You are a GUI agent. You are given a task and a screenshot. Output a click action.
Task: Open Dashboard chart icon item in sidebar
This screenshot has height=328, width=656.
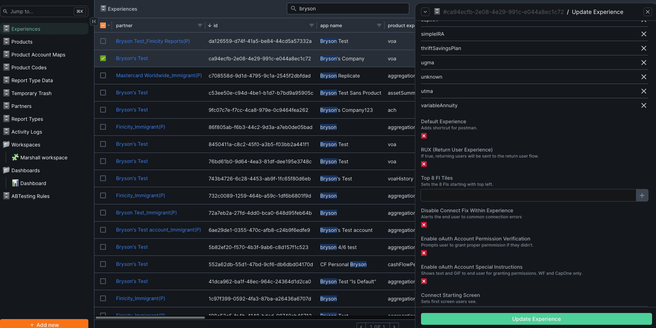pyautogui.click(x=33, y=183)
